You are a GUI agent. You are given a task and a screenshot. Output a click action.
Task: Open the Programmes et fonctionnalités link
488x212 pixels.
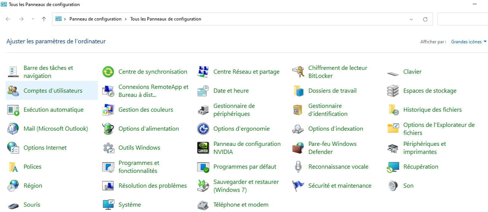pos(139,167)
